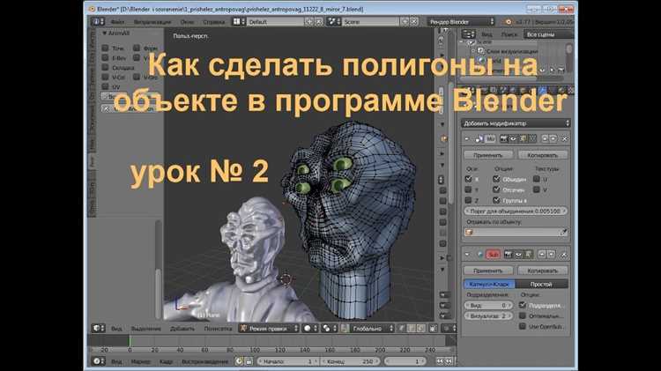Toggle Subsurf modifier render camera icon

(x=508, y=254)
